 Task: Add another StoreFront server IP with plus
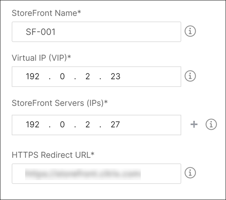click(x=194, y=124)
